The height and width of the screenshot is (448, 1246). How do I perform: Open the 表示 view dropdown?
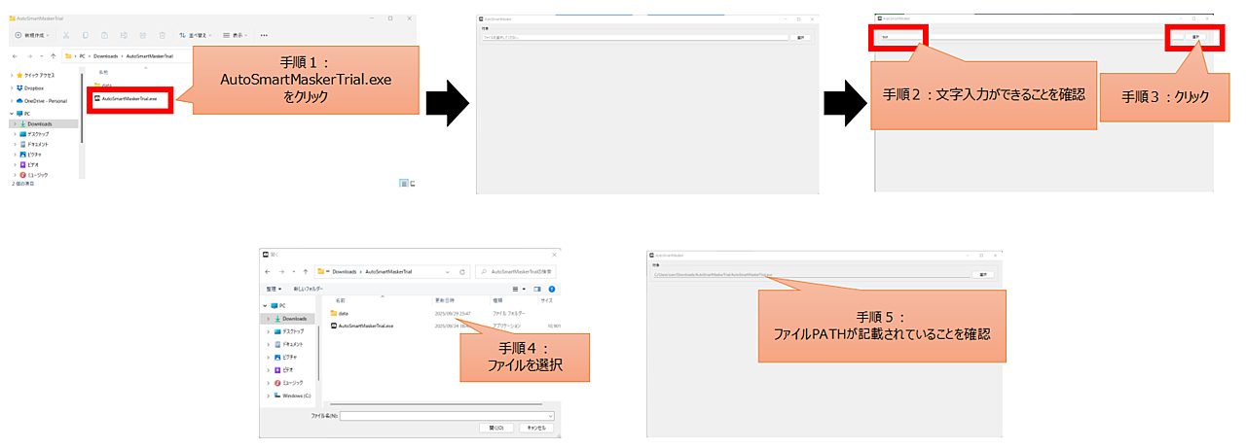(x=236, y=35)
